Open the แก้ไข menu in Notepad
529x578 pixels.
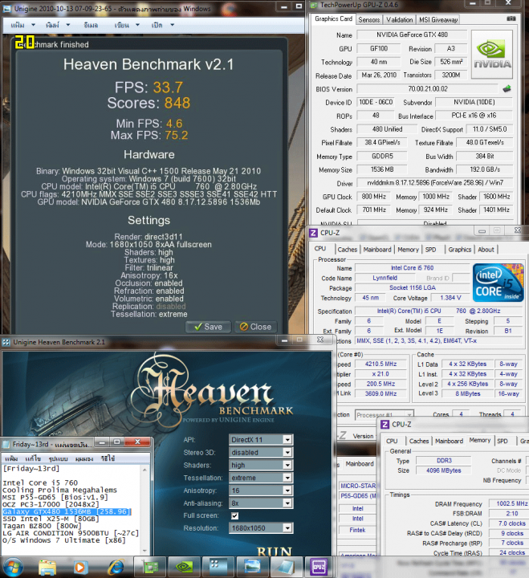tap(33, 458)
